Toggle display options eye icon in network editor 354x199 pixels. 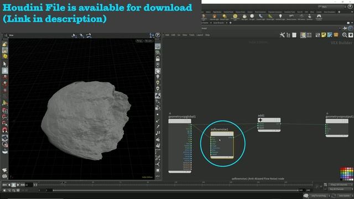[351, 35]
